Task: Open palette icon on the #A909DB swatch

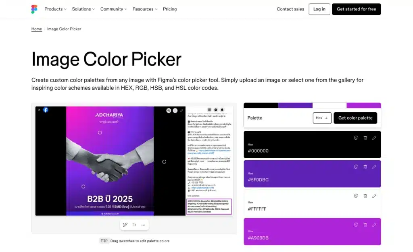Action: click(356, 225)
